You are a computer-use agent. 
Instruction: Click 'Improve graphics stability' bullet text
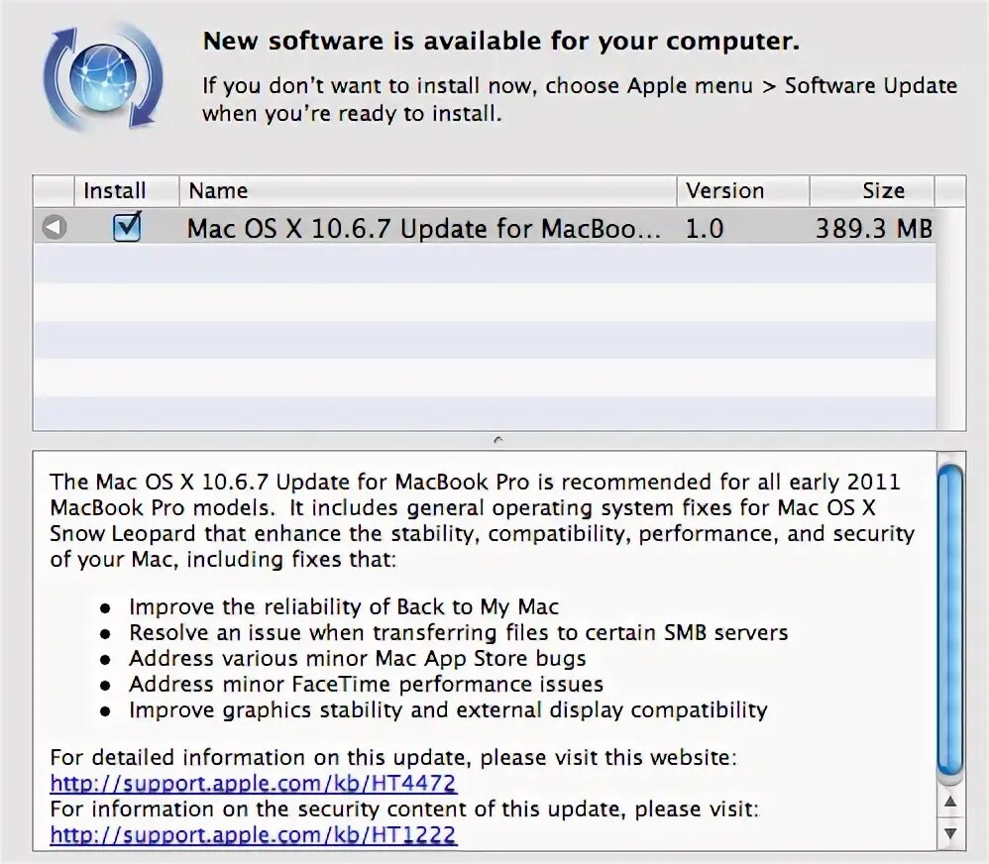[449, 710]
